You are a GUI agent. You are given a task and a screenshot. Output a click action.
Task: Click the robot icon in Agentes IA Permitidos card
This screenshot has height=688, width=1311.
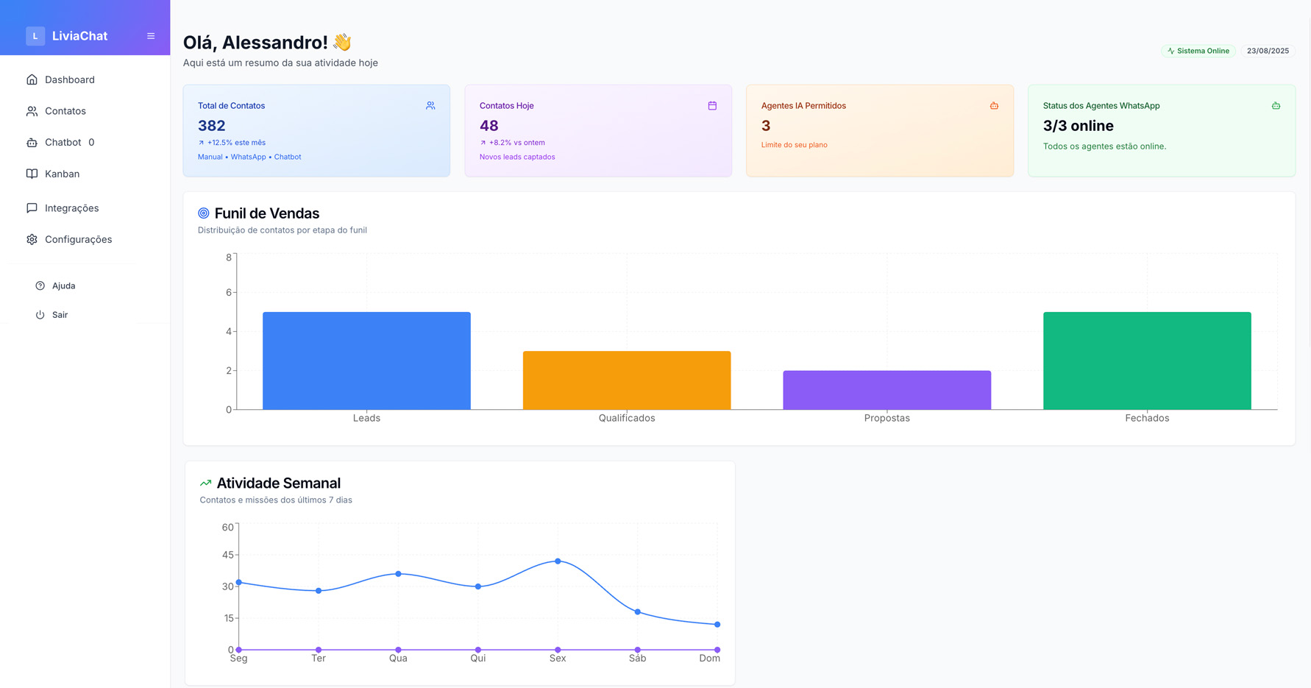(994, 106)
